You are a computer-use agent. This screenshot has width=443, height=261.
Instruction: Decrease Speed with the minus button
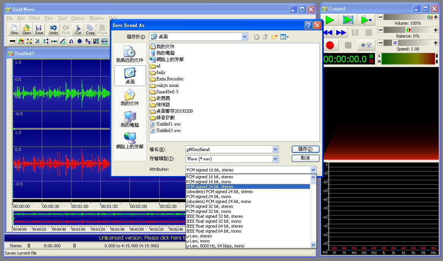pyautogui.click(x=381, y=43)
